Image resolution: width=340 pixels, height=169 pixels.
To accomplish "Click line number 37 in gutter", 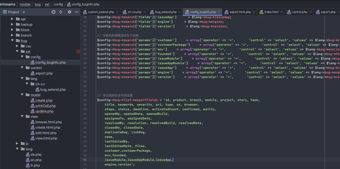I will [x=85, y=95].
